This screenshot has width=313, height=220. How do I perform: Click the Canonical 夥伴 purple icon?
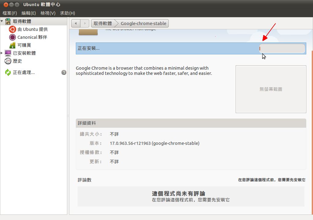coord(13,37)
